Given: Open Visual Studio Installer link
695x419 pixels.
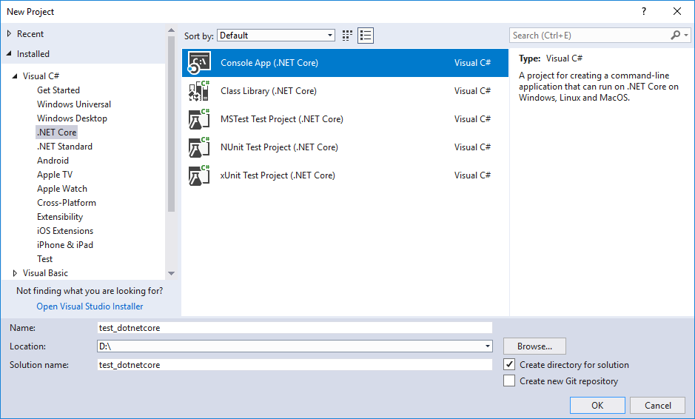Looking at the screenshot, I should 90,306.
